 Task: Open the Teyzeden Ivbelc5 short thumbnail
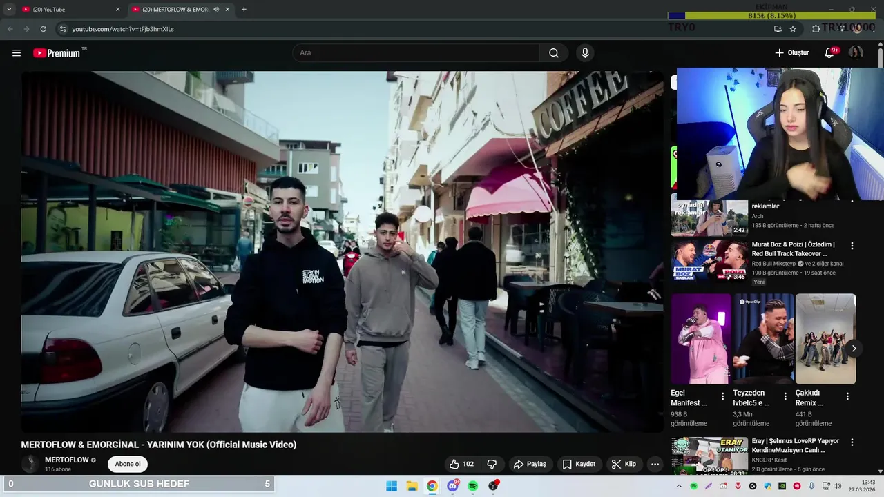pyautogui.click(x=763, y=339)
